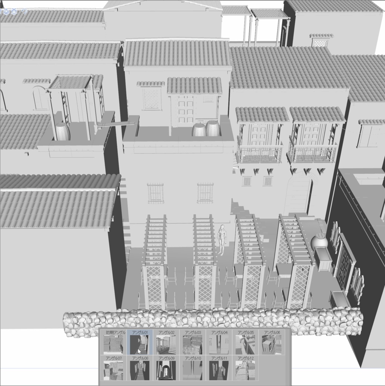Click the cube icon with crossed arrows
Viewport: 385px width, 386px height.
(14, 12)
